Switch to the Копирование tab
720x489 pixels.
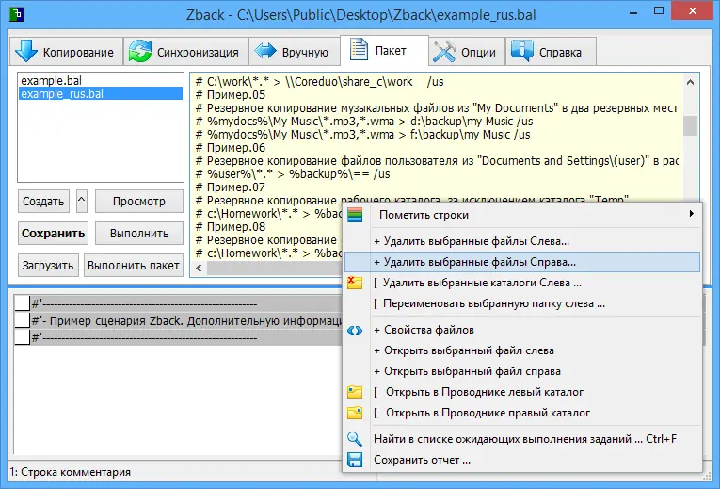tap(66, 51)
